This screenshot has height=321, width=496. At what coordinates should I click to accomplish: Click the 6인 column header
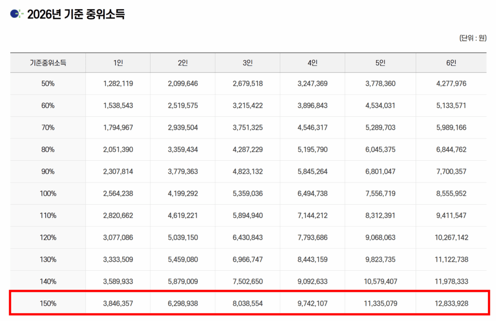coord(451,62)
